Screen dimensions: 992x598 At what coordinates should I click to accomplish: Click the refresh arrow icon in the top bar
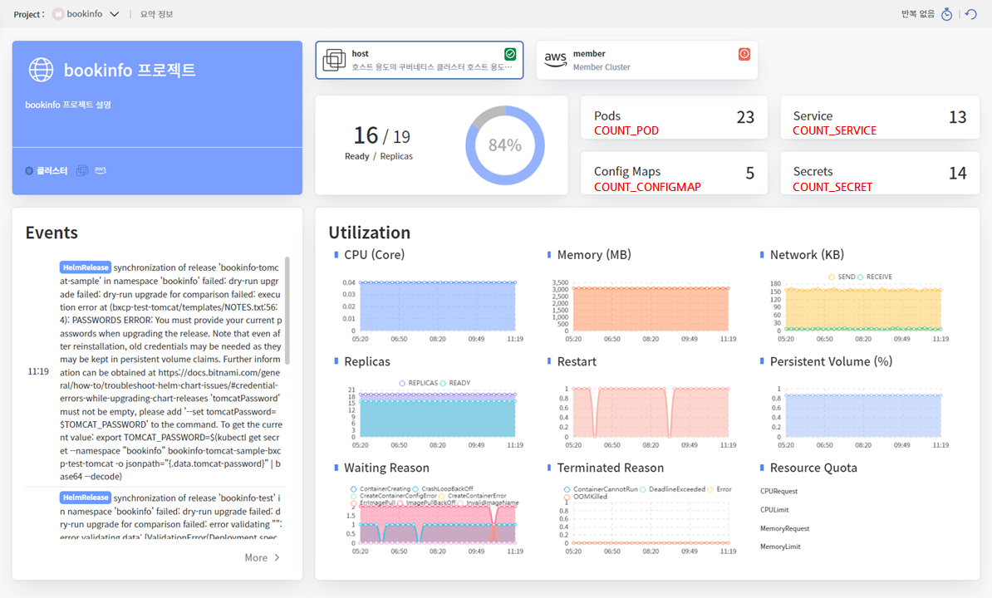[971, 14]
